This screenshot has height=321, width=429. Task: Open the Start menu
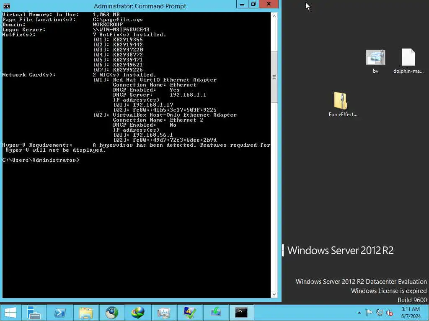pyautogui.click(x=10, y=313)
